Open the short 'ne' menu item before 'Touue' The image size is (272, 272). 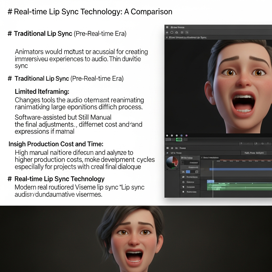pyautogui.click(x=176, y=148)
